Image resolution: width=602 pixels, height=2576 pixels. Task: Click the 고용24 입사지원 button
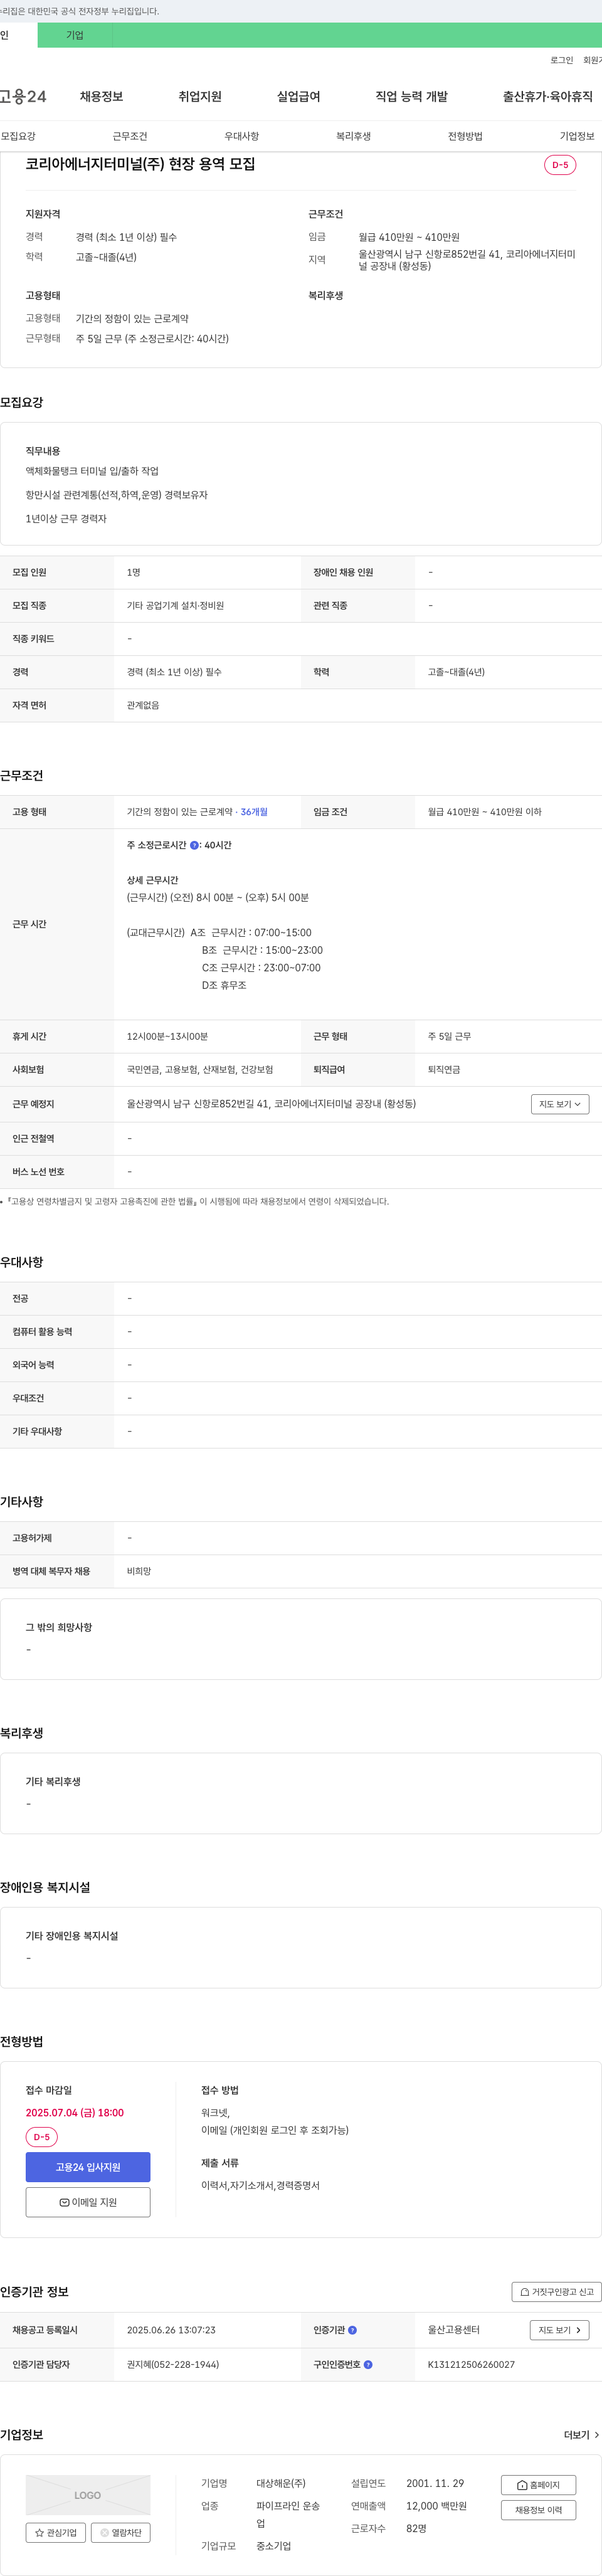point(88,2167)
